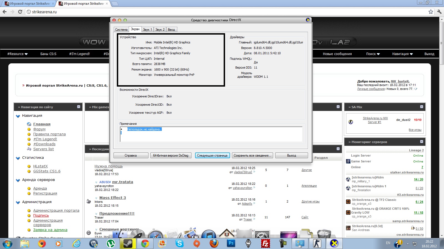The width and height of the screenshot is (444, 249).
Task: Open uTorrent from the taskbar
Action: point(111,243)
